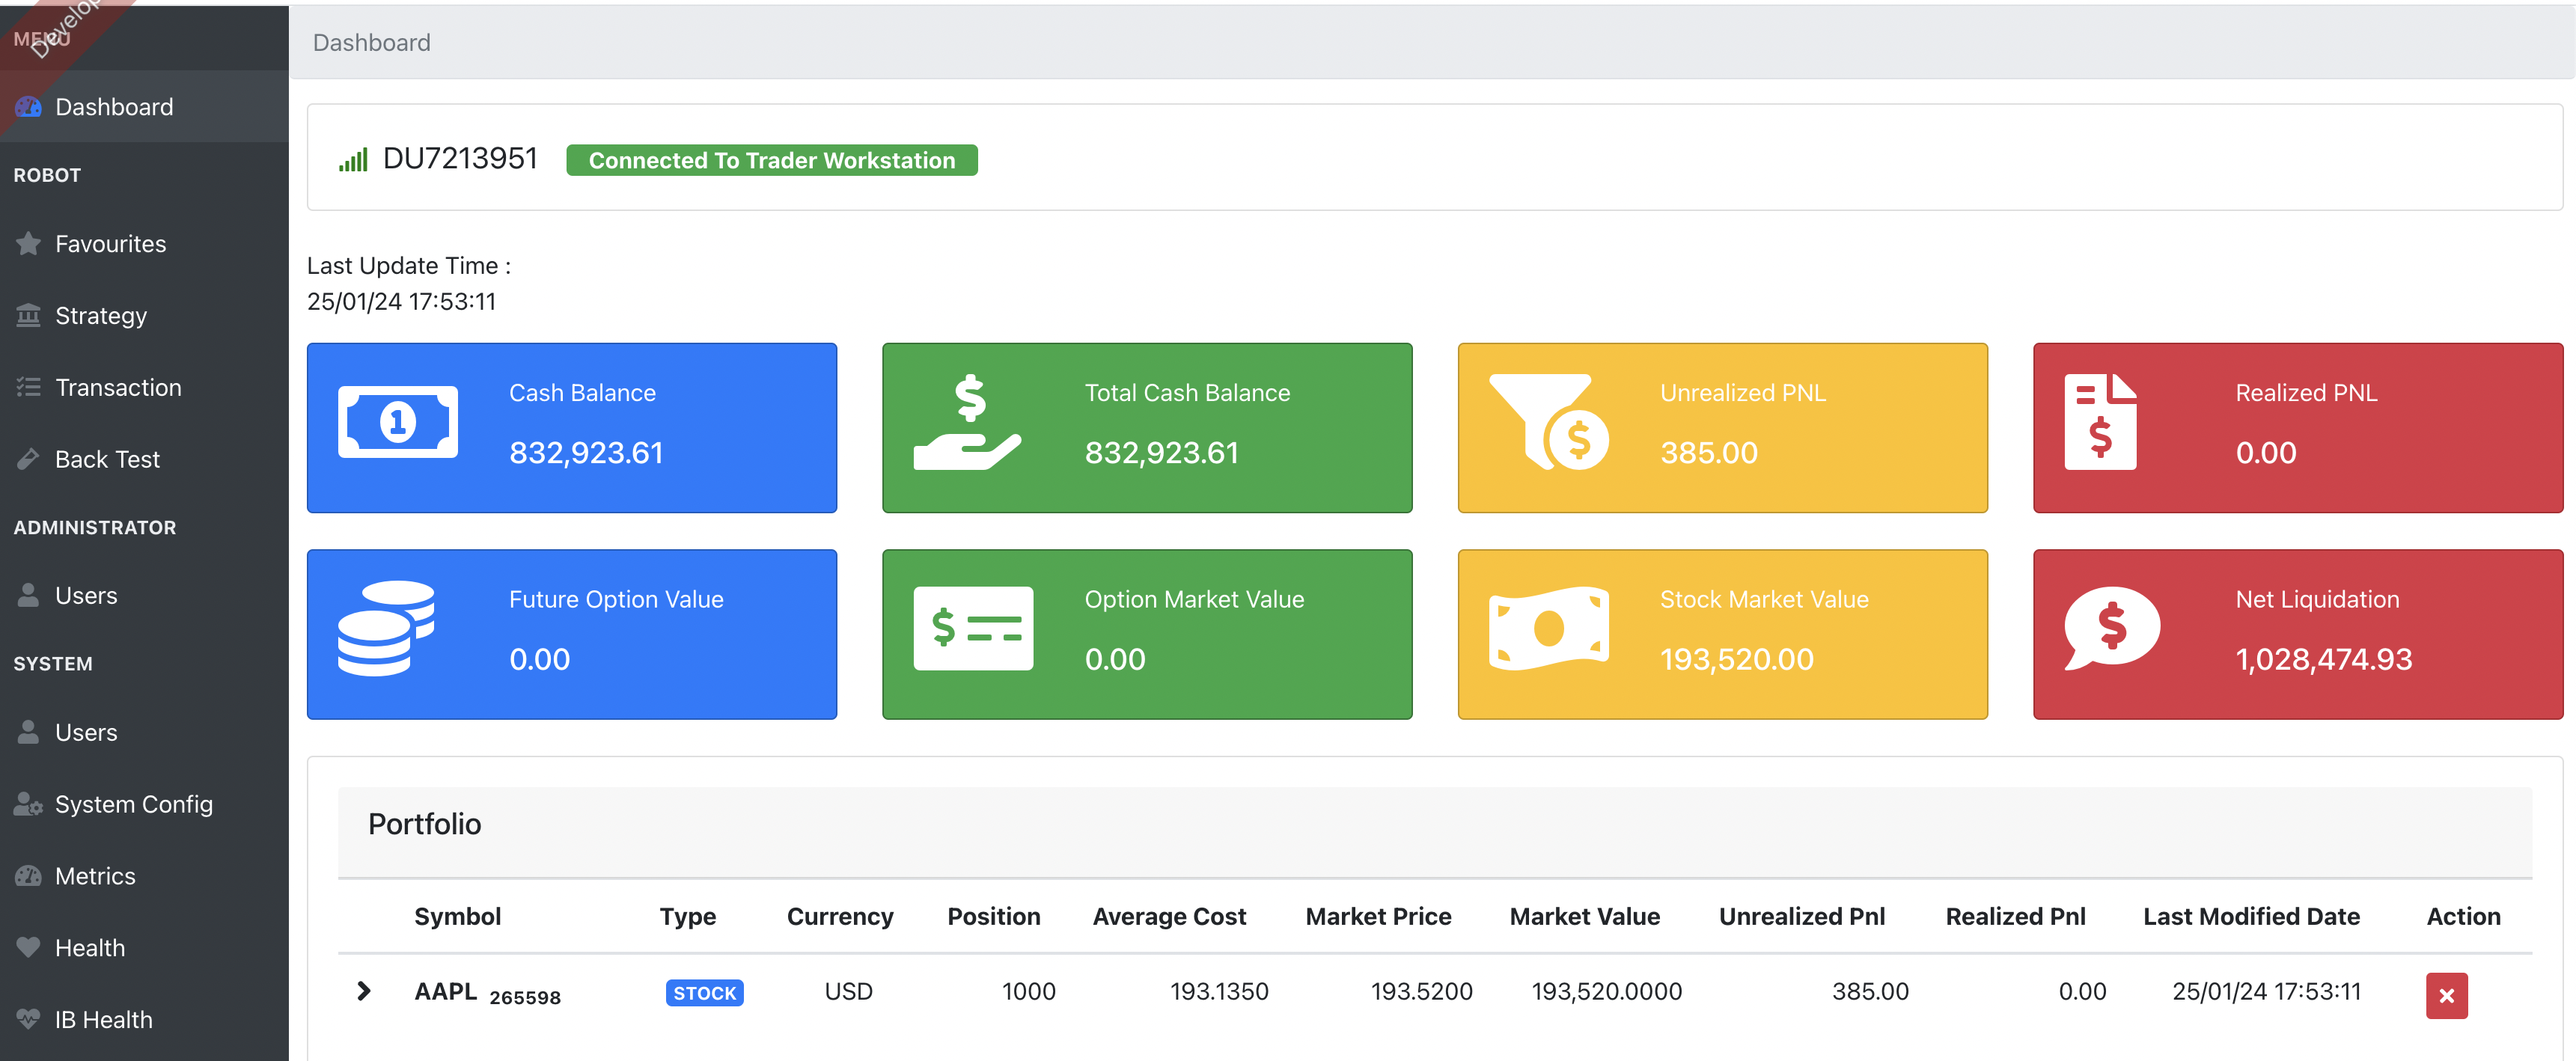This screenshot has width=2576, height=1061.
Task: Click the System Config icon
Action: point(26,803)
